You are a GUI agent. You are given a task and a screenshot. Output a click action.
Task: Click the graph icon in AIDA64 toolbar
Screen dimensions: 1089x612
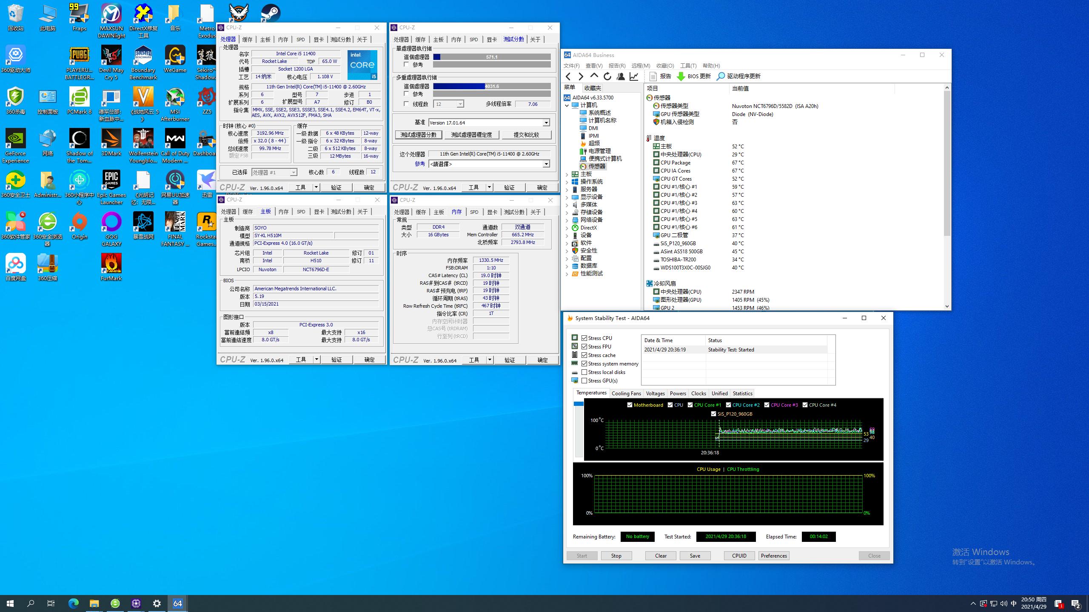click(634, 76)
